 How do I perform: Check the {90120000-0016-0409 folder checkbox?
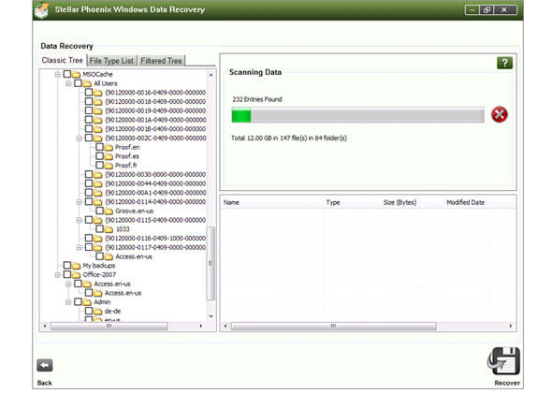pyautogui.click(x=89, y=93)
